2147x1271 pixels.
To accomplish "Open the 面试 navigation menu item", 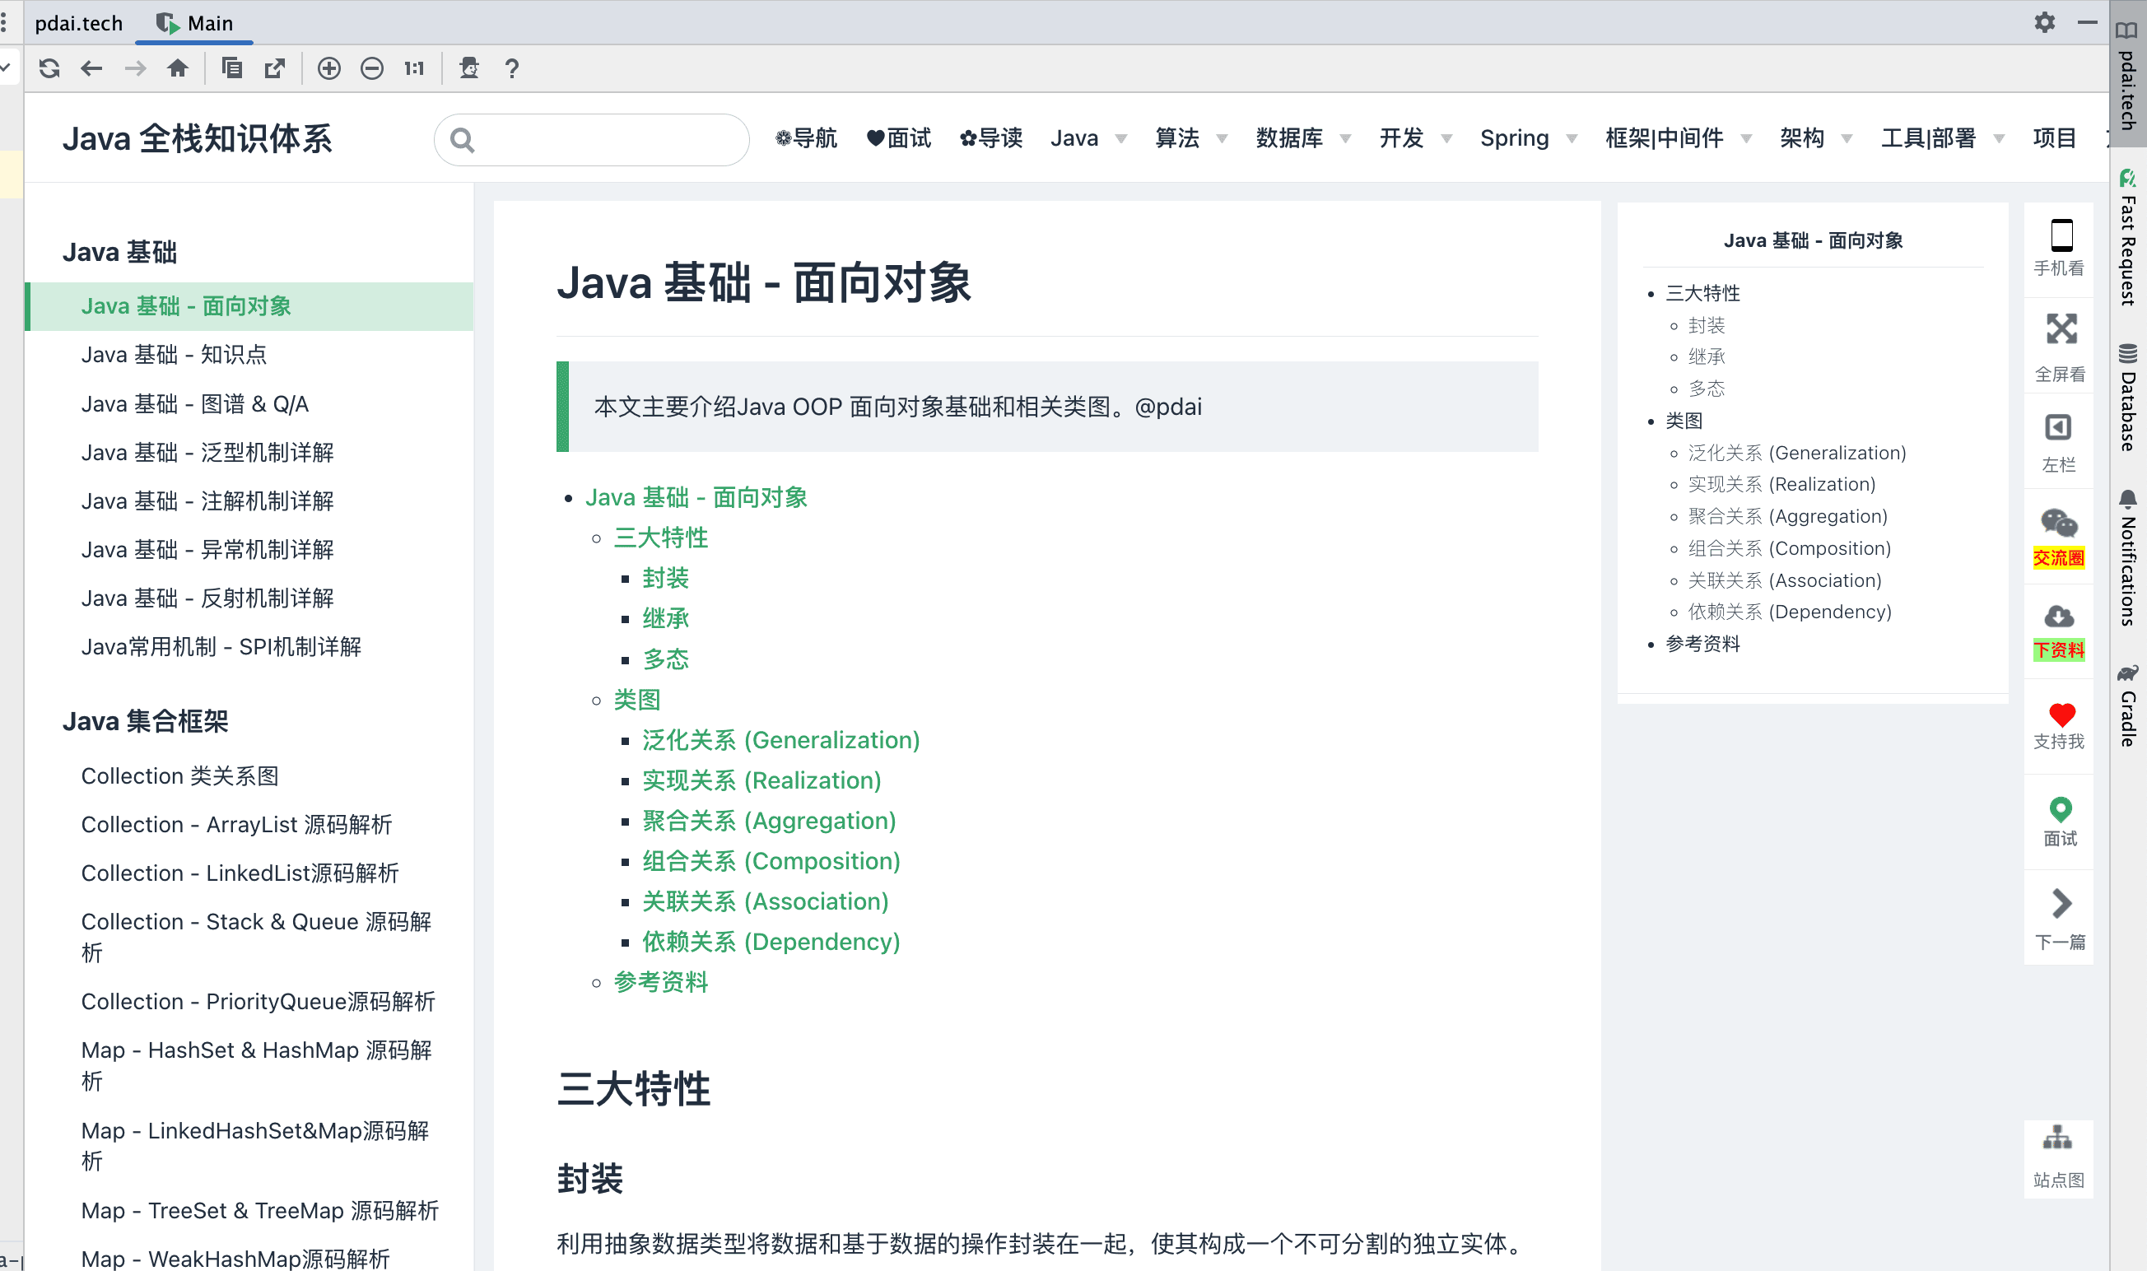I will [x=898, y=139].
